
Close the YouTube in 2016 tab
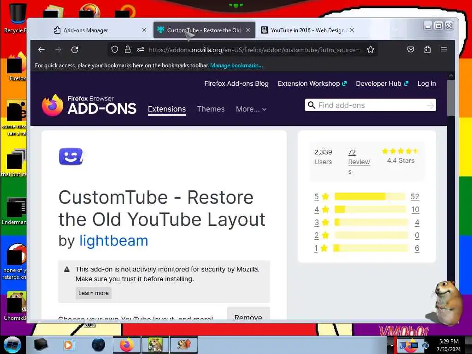coord(352,30)
